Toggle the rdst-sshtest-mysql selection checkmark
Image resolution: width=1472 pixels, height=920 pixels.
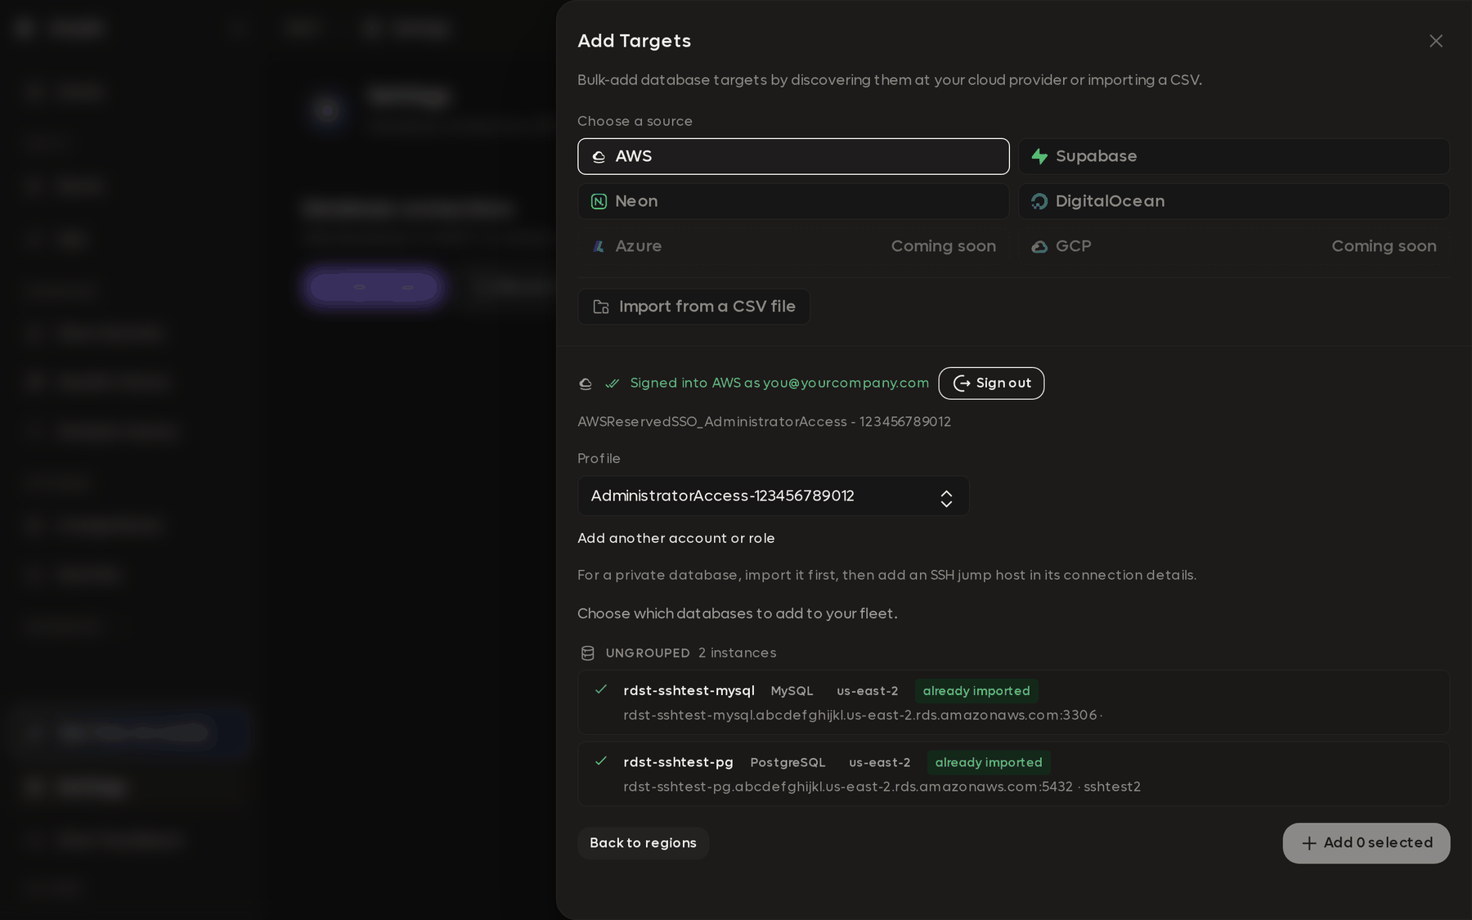[x=601, y=689]
